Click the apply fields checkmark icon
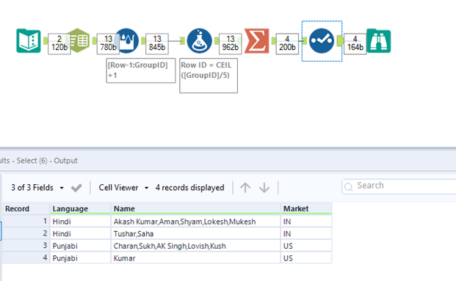Screen dimensions: 456x281 tap(76, 188)
